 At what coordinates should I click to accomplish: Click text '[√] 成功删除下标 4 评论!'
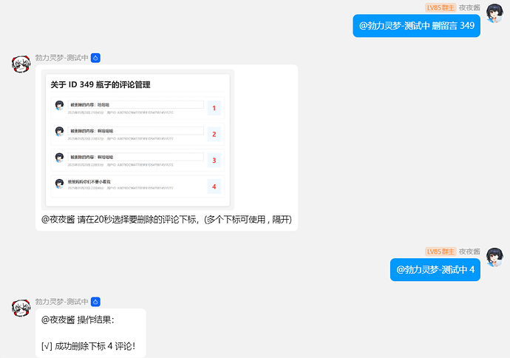88,346
